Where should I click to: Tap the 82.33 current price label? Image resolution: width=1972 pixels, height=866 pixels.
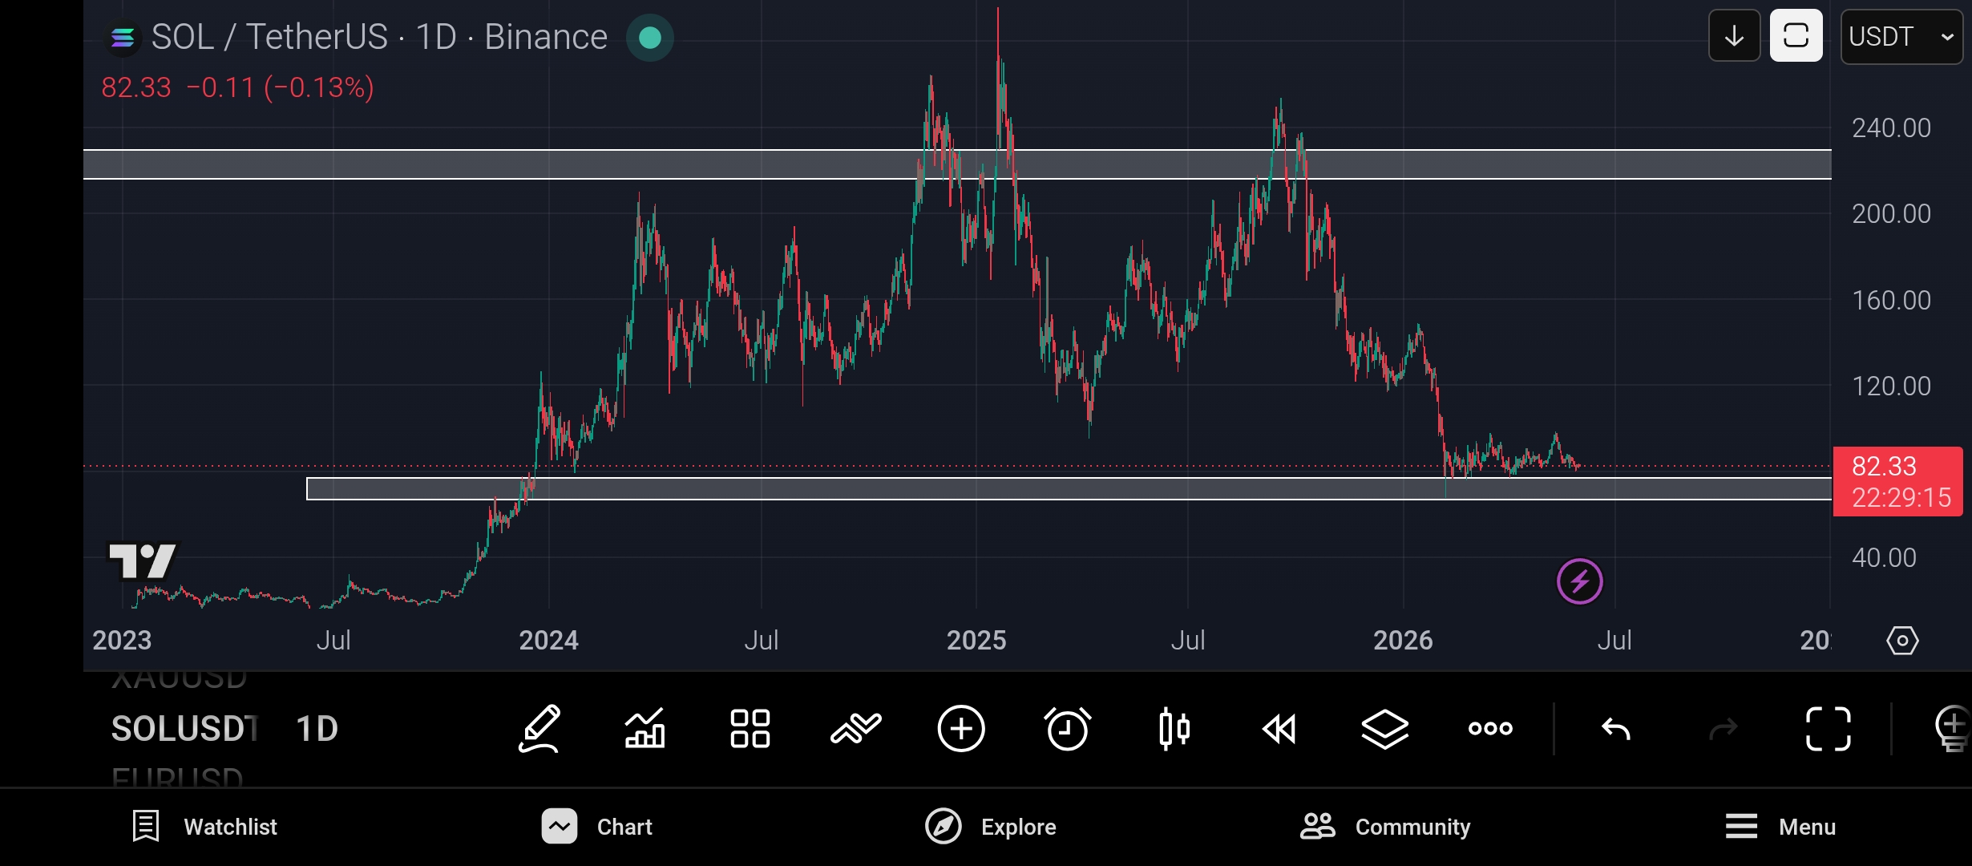coord(1897,482)
